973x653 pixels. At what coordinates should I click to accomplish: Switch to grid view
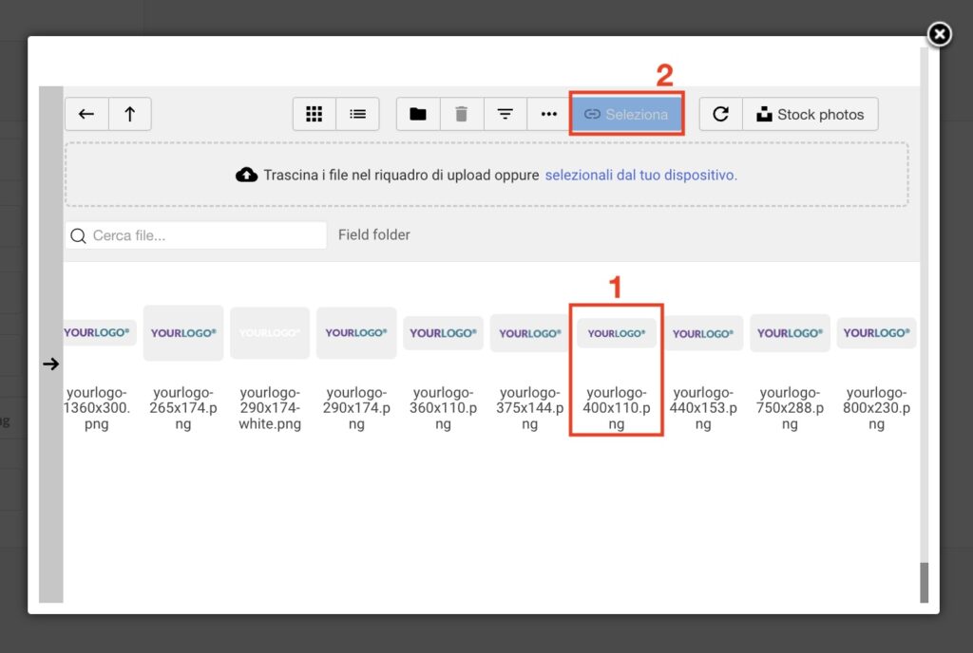[314, 114]
